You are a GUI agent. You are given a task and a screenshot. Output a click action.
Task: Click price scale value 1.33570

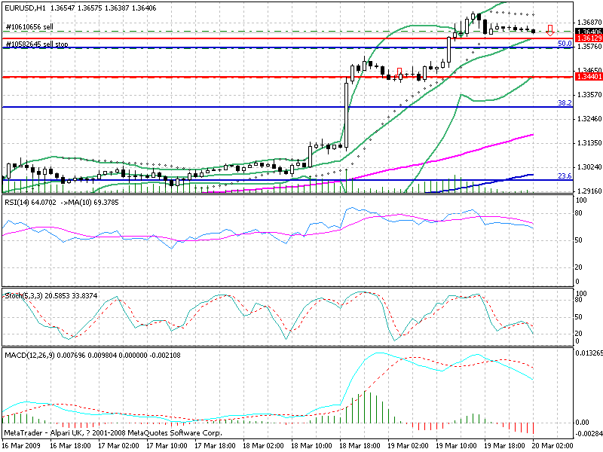pos(589,95)
